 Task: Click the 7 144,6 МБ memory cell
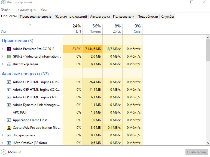tap(93, 49)
